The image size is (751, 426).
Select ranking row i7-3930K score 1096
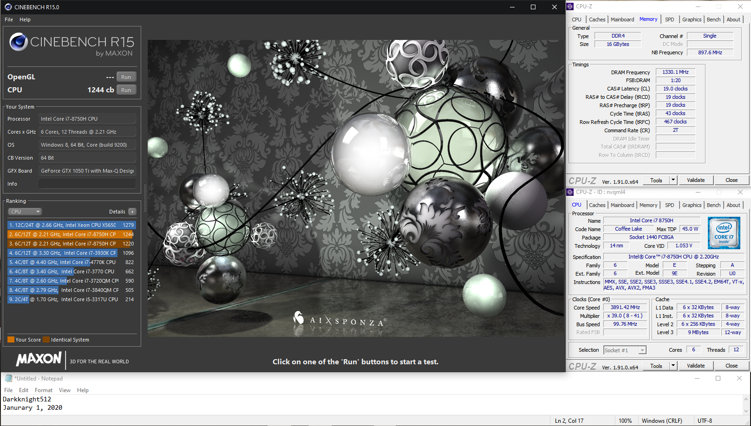tap(71, 253)
